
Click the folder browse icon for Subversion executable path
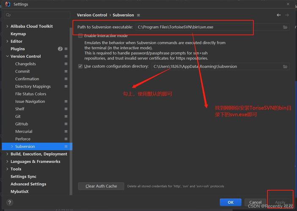pos(286,27)
